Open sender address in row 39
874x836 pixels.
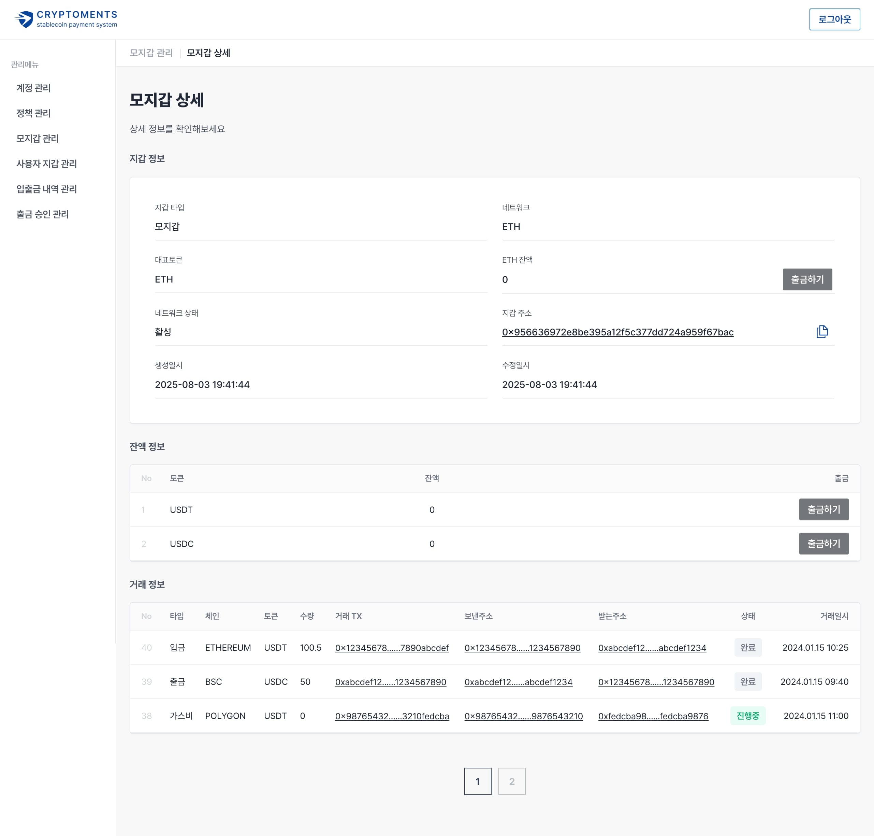click(518, 682)
